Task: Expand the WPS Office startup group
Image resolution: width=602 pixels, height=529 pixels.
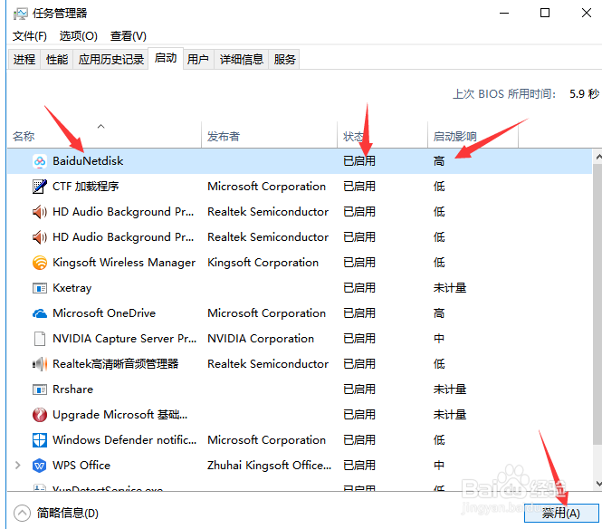Action: click(18, 466)
